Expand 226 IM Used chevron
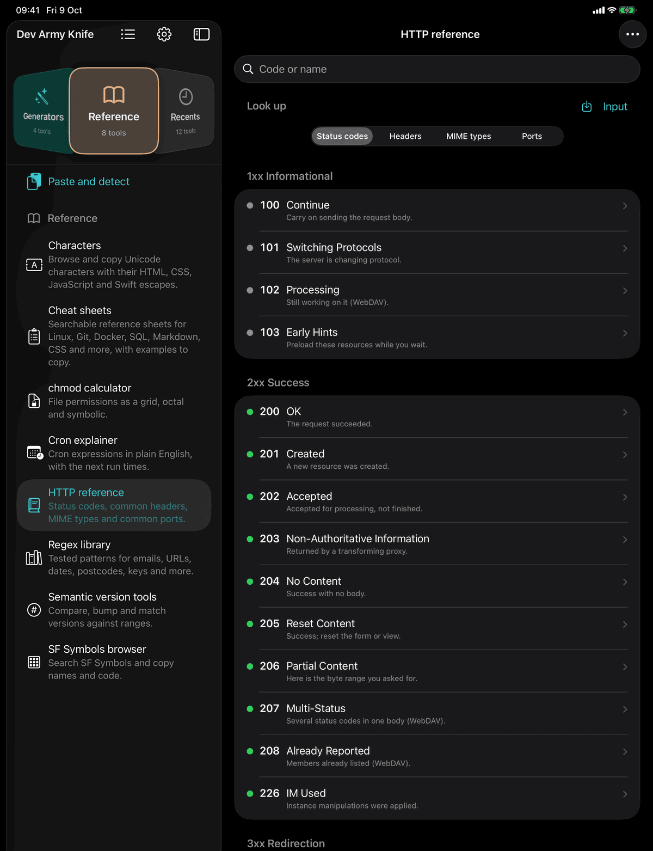This screenshot has height=851, width=653. coord(625,794)
